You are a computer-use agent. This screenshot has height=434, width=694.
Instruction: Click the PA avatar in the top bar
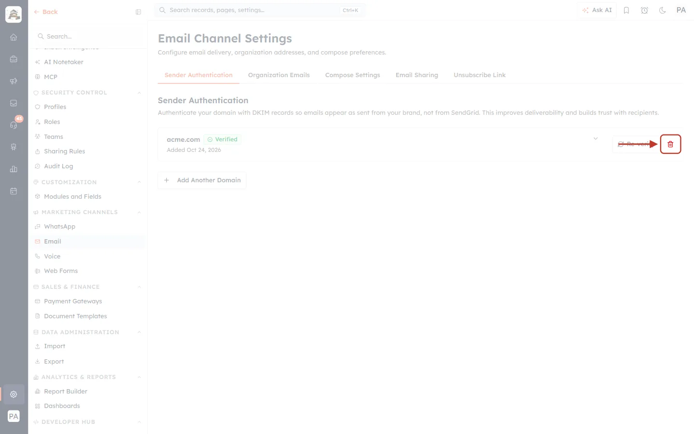[x=681, y=10]
